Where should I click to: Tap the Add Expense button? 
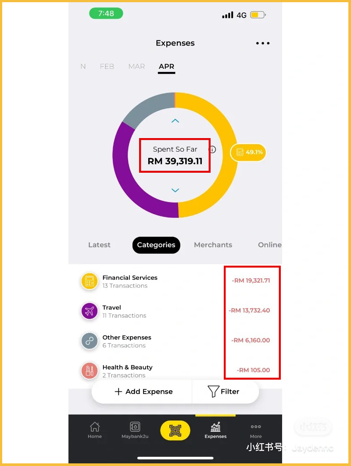point(143,391)
